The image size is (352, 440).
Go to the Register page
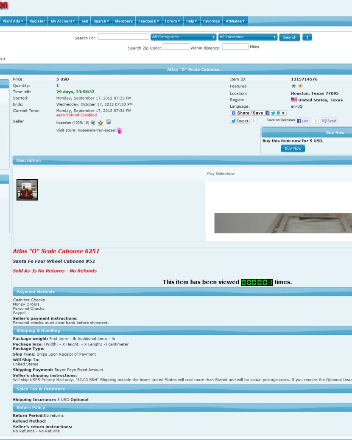(37, 21)
